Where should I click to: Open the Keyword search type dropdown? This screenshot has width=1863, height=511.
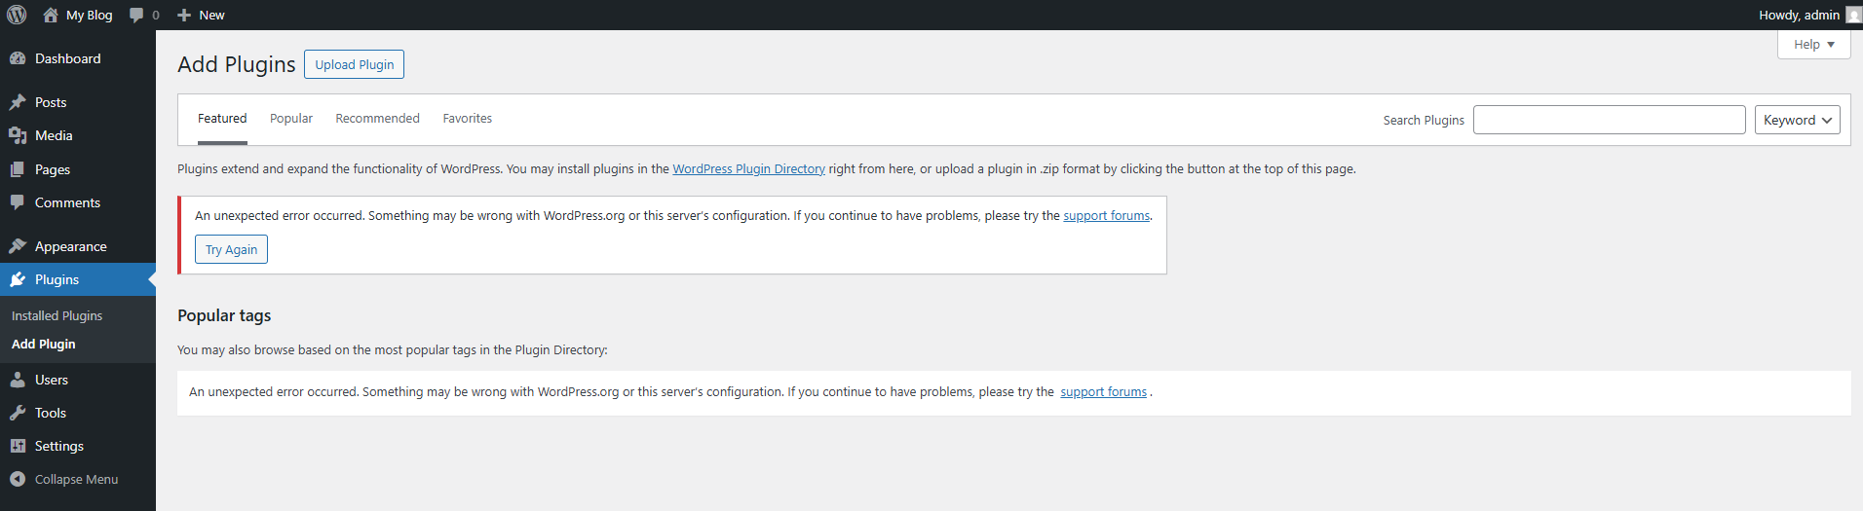[1797, 120]
